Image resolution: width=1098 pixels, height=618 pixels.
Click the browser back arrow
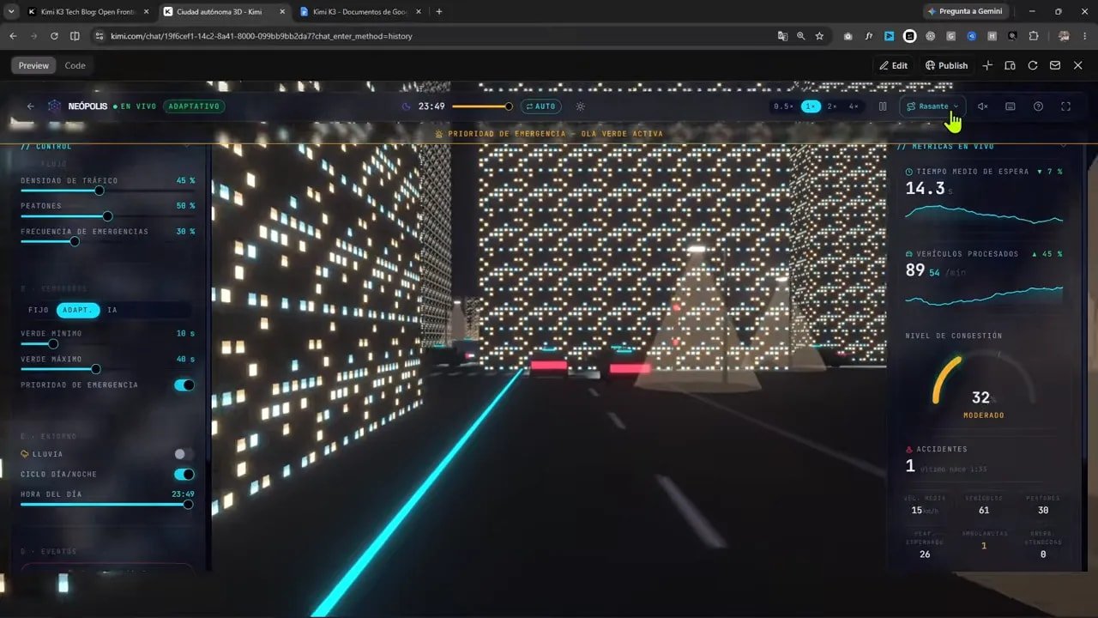click(13, 36)
